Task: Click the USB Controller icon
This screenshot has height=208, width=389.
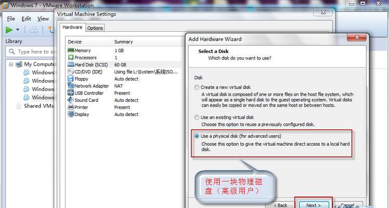Action: coord(71,93)
